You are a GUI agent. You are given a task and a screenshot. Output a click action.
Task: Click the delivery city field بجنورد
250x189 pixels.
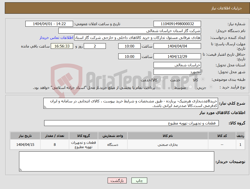tap(177, 72)
